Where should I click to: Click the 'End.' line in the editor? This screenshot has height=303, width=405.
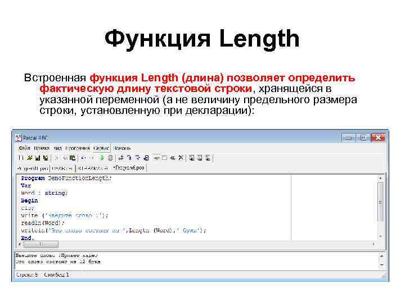(x=28, y=238)
